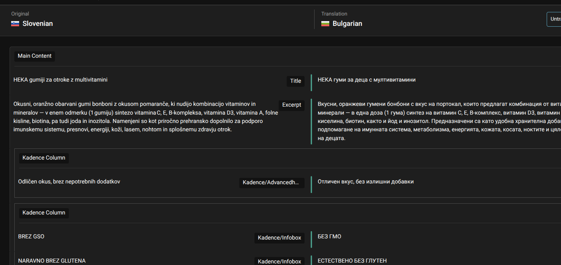Click the Kadence/Advancedh… block badge

tap(272, 183)
